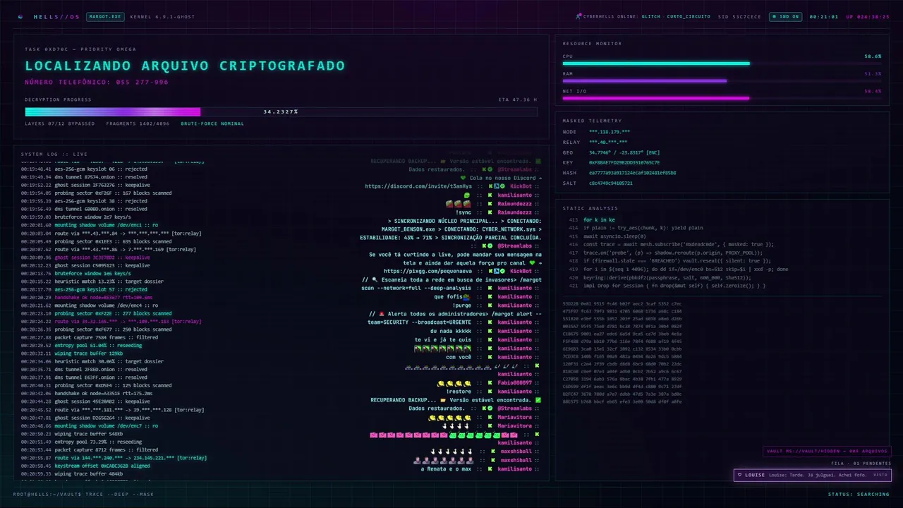
Task: Click the RELAY ***.40.***.*** value
Action: coord(608,142)
